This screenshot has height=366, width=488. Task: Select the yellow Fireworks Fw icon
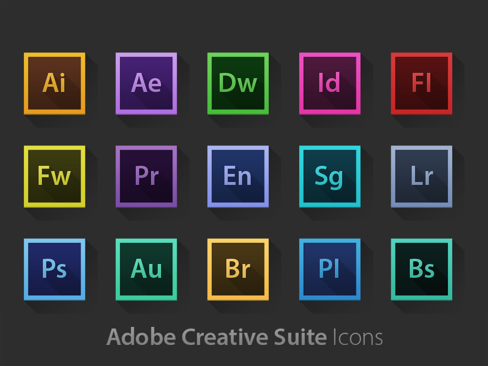pyautogui.click(x=54, y=176)
